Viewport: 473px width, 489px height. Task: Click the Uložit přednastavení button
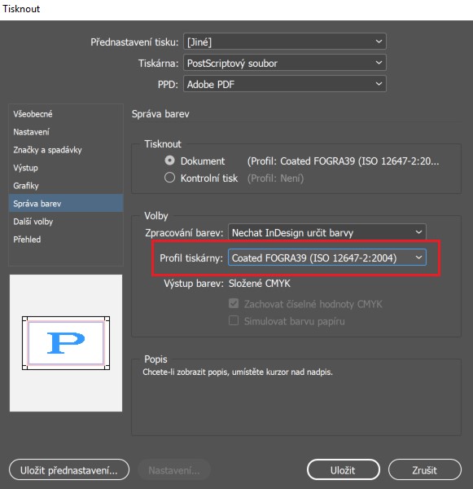69,469
